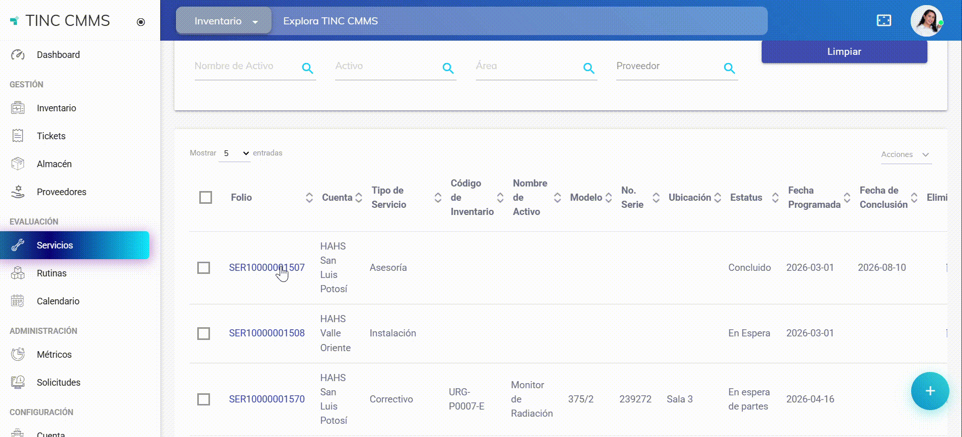
Task: Open Rutinas in the sidebar
Action: [x=51, y=273]
